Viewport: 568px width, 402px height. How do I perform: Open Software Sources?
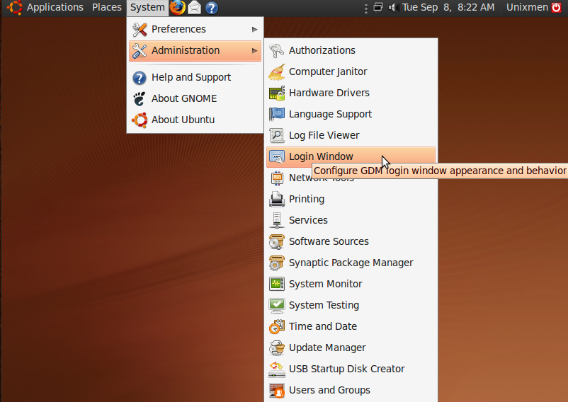tap(351, 242)
